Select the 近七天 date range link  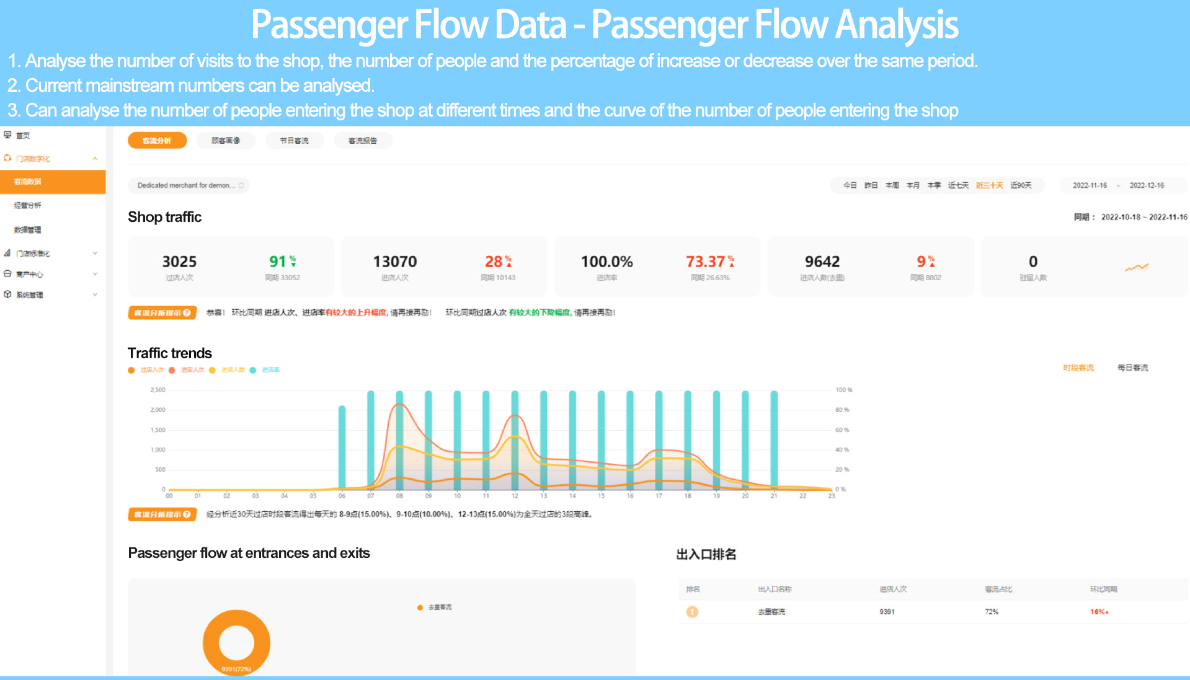[x=958, y=185]
